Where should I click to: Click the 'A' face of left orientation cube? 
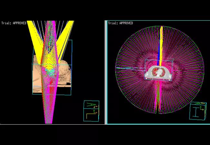(x=91, y=104)
